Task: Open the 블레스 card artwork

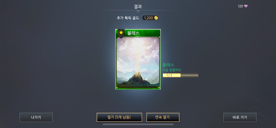Action: pyautogui.click(x=138, y=62)
